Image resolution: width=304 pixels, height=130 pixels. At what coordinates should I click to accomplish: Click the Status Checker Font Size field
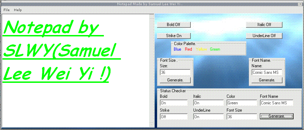(242, 116)
